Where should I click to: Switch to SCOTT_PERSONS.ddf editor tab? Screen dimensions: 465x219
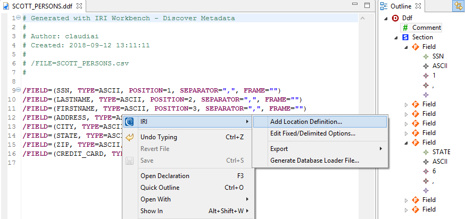(x=43, y=6)
